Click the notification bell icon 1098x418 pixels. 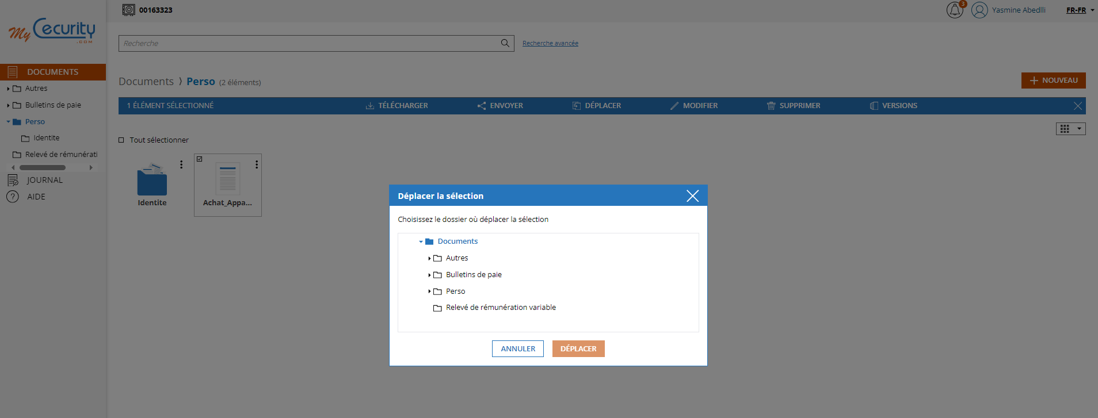954,10
